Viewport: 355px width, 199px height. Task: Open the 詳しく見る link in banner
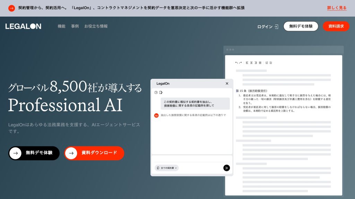pos(337,8)
